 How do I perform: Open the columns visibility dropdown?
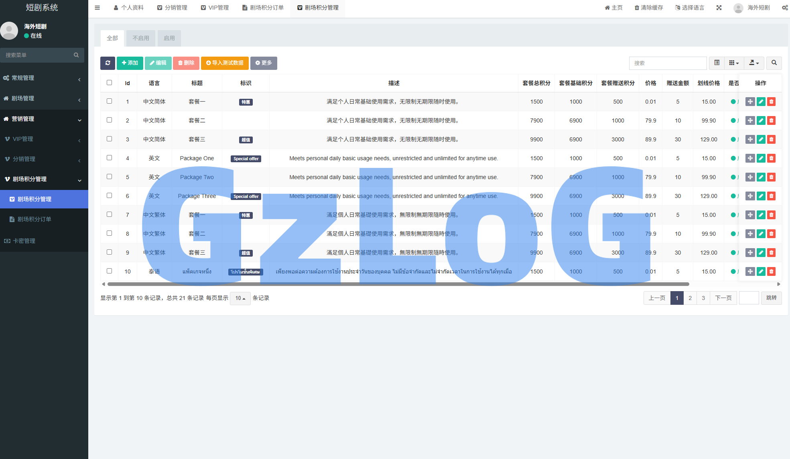pos(733,63)
